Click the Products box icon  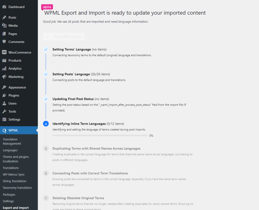click(4, 61)
